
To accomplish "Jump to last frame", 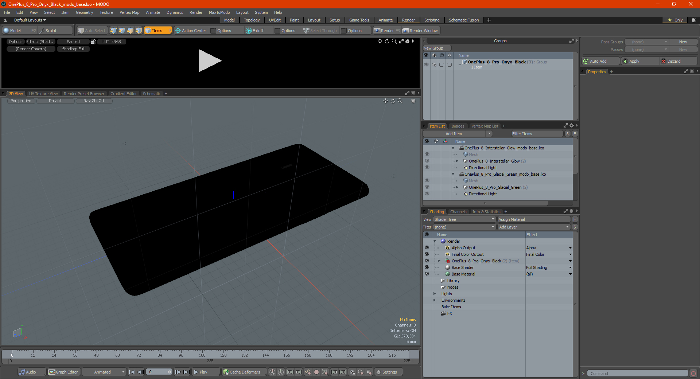I will [x=186, y=372].
